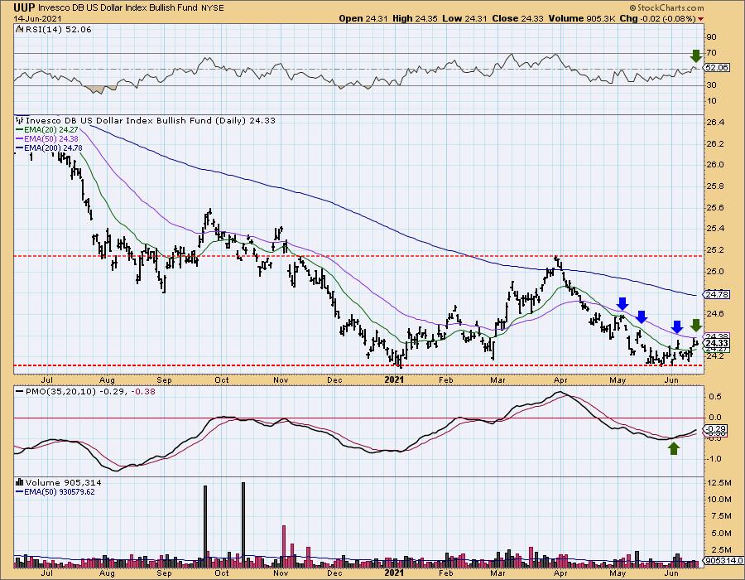Click the 10.0M volume axis label
The width and height of the screenshot is (745, 580).
tap(719, 499)
